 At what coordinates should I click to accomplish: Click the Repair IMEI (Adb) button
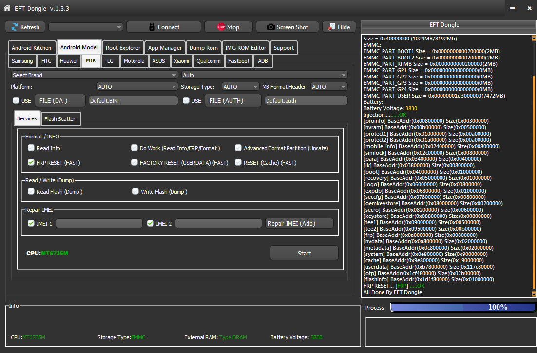click(x=299, y=223)
